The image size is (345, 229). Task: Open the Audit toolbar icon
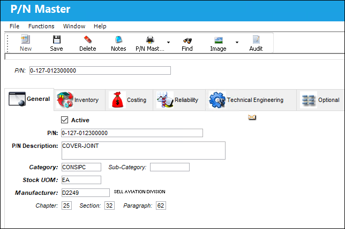(x=256, y=40)
